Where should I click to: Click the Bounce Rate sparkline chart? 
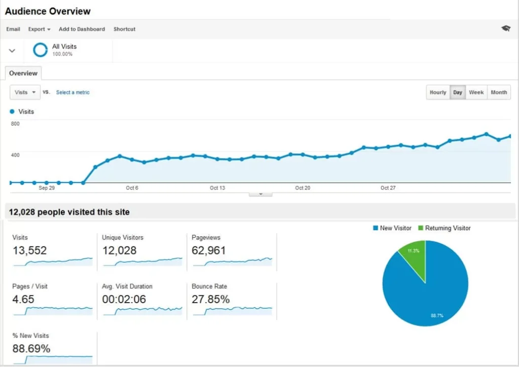pos(232,310)
